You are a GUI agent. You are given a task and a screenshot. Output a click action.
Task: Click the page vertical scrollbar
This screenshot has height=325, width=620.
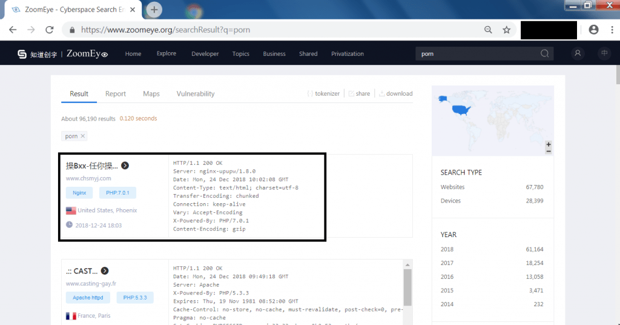[x=617, y=75]
